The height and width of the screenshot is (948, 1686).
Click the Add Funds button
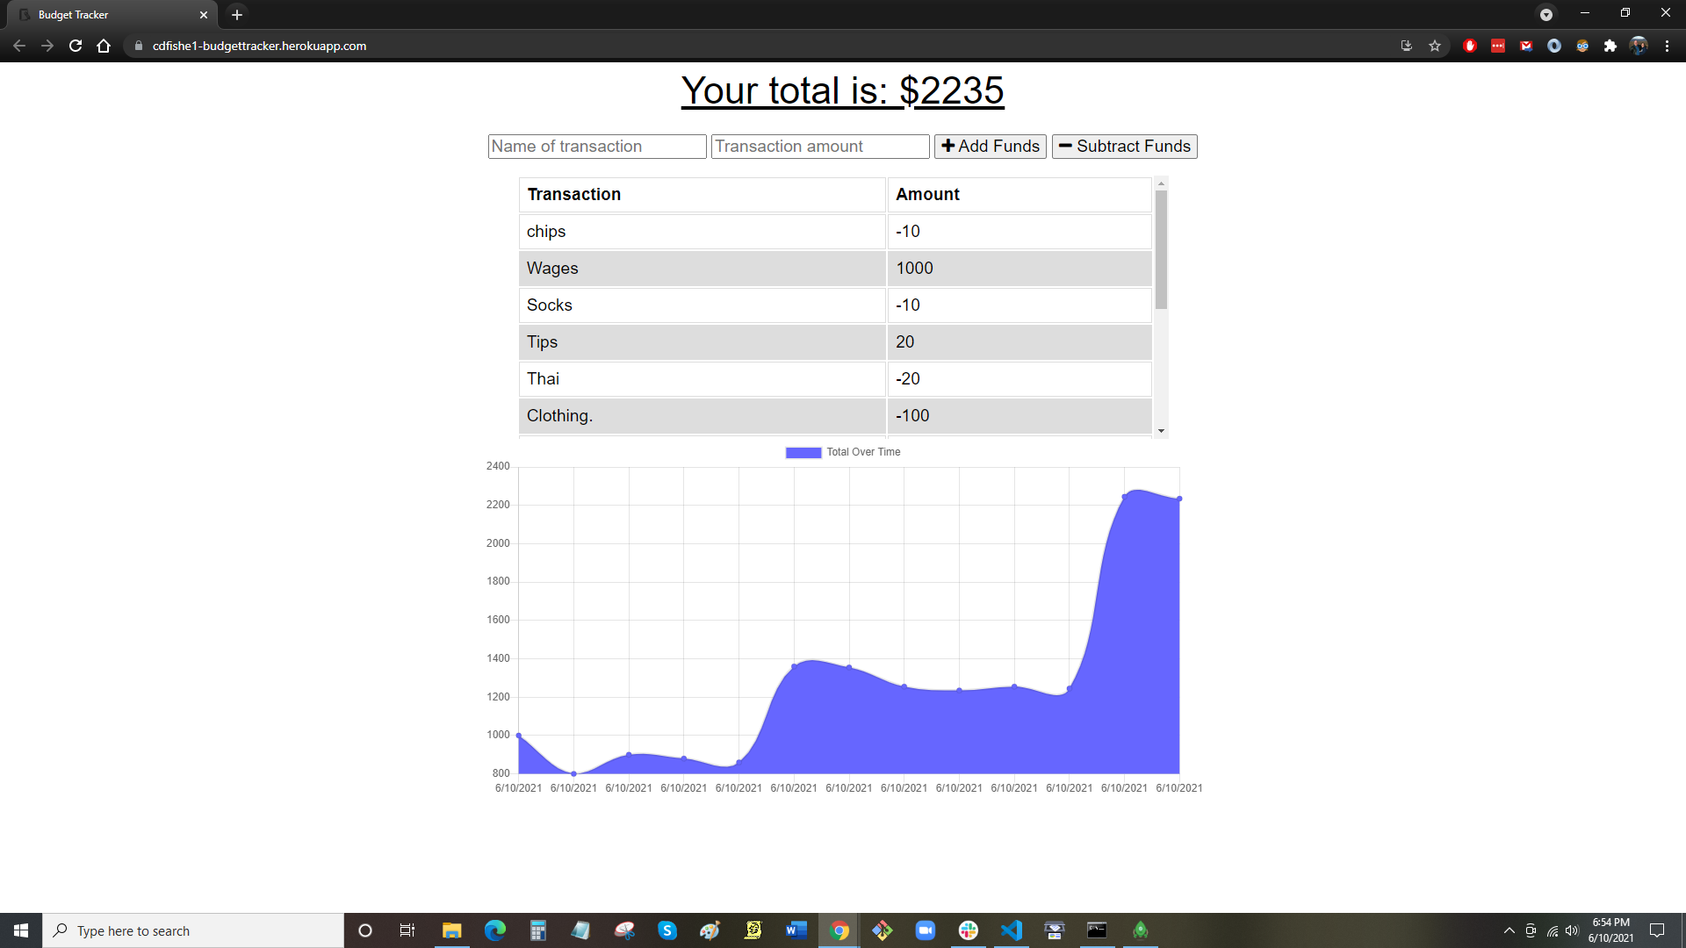(990, 147)
